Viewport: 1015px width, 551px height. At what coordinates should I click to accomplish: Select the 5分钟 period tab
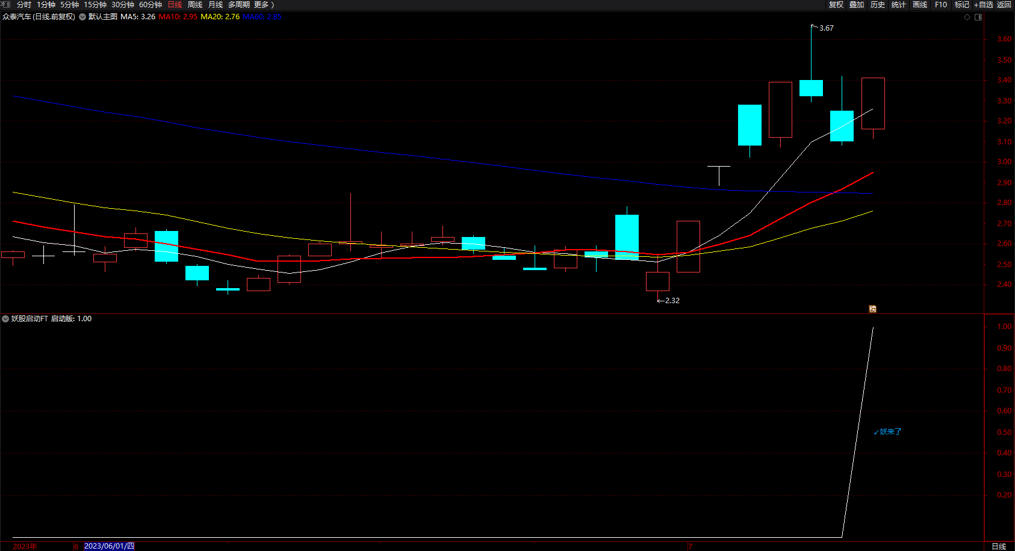pyautogui.click(x=69, y=5)
